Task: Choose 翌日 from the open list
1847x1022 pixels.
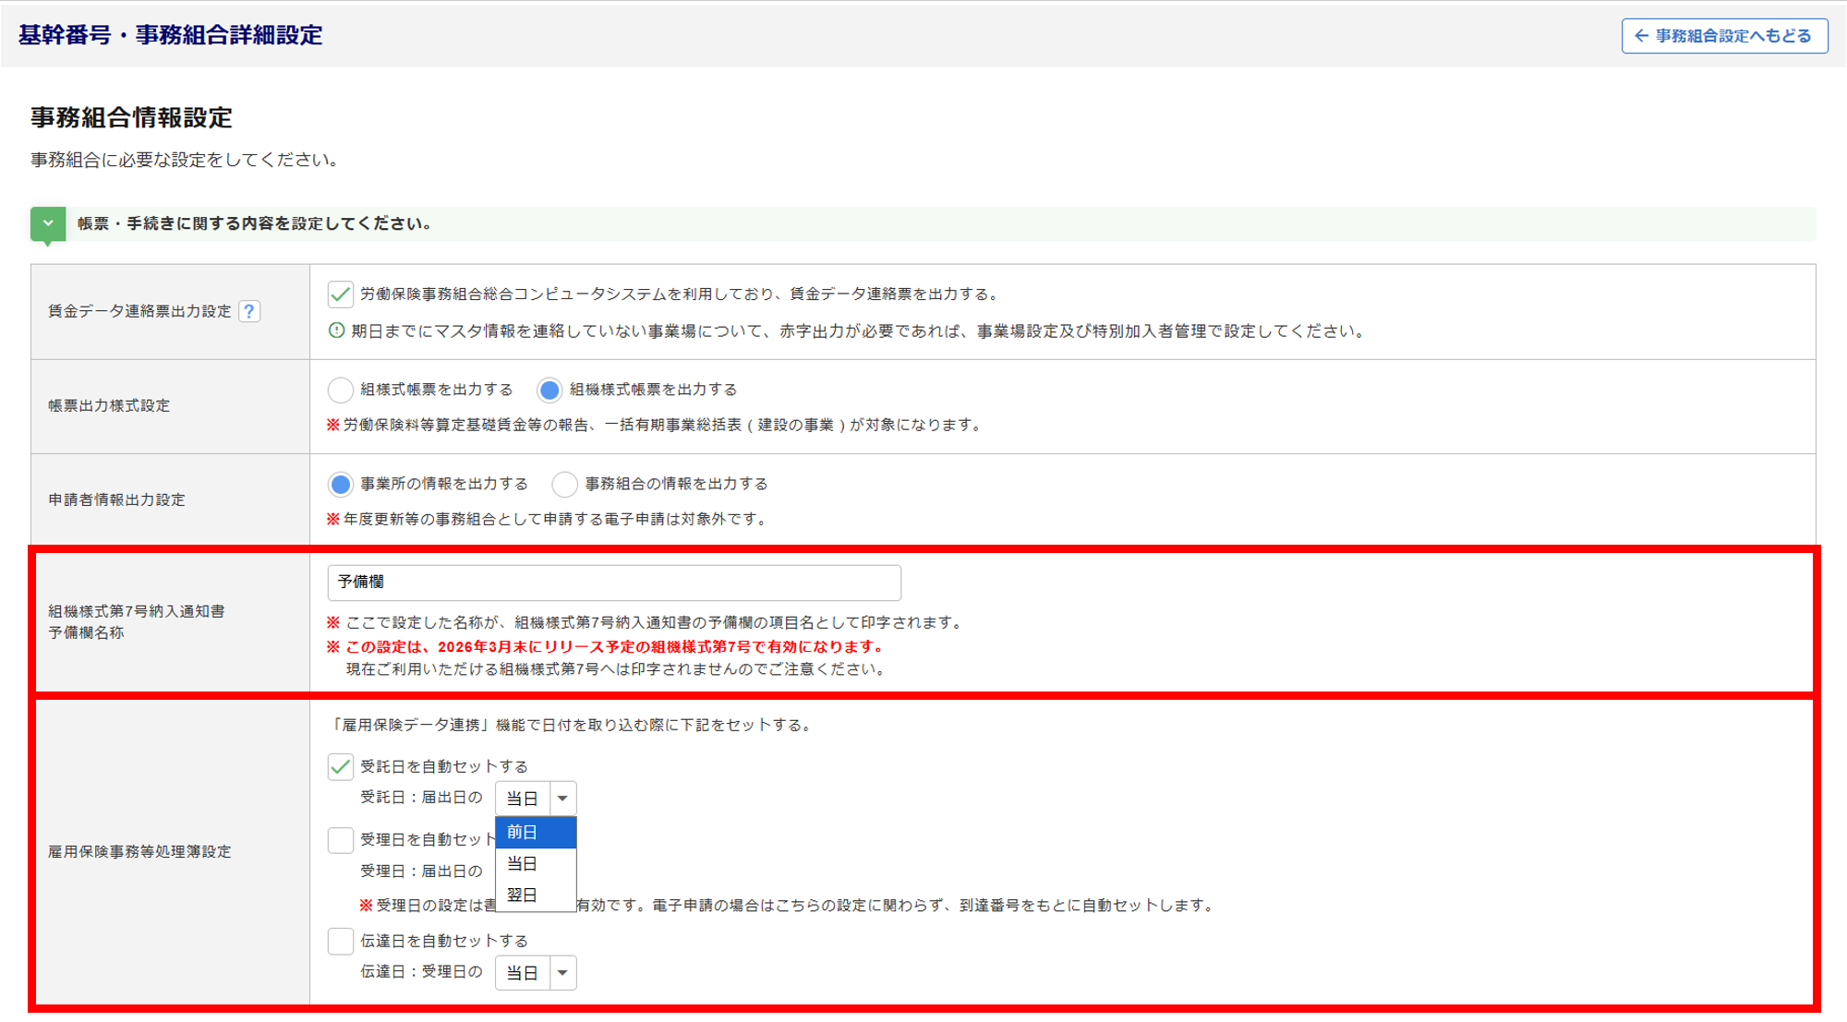Action: pos(536,896)
